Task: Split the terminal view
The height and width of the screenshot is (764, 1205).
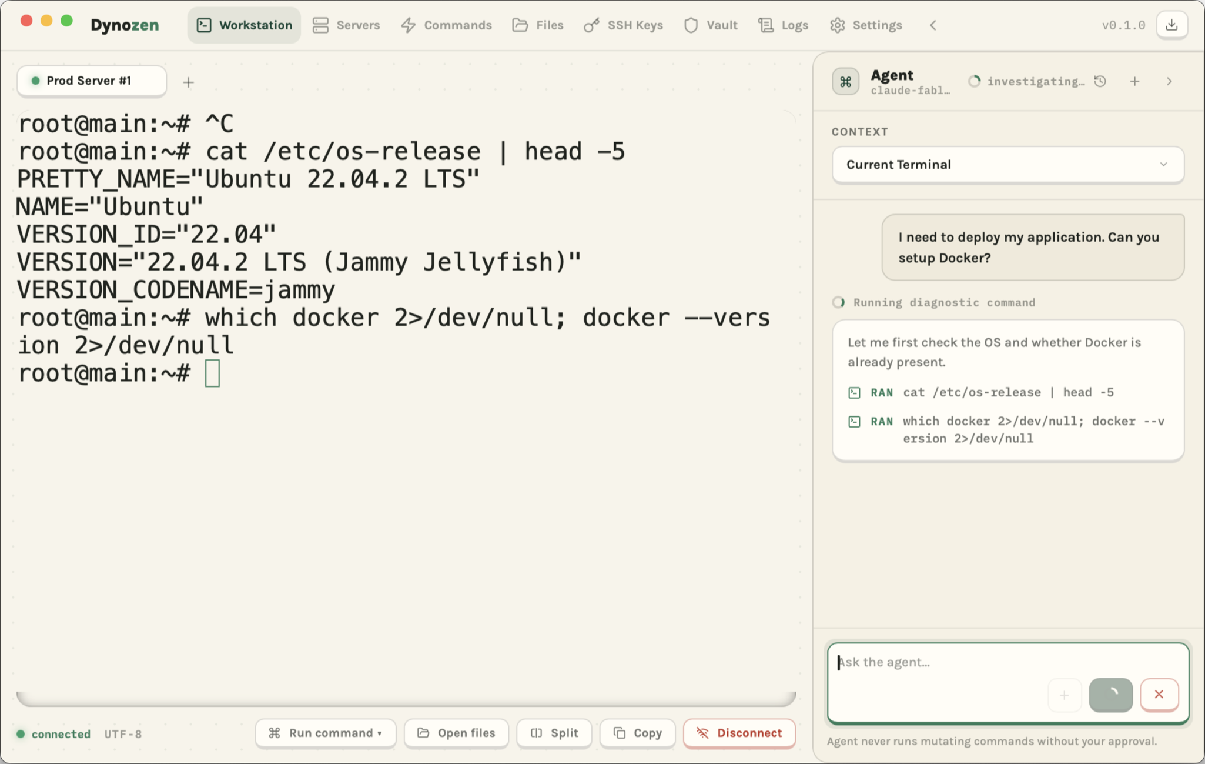Action: (554, 733)
